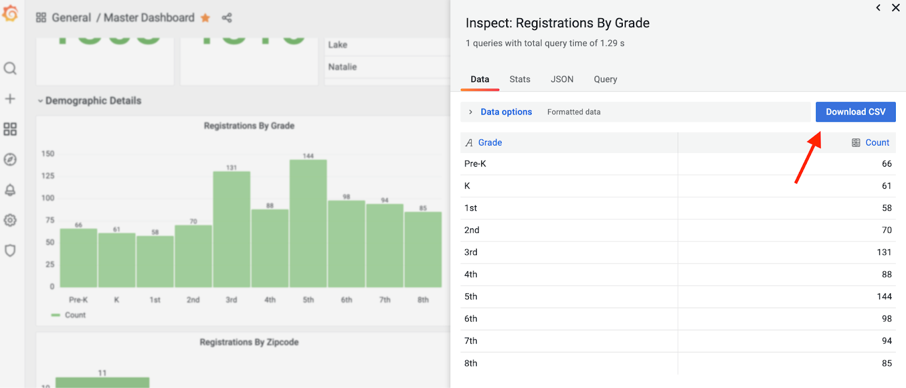Viewport: 906px width, 388px height.
Task: Star the Master Dashboard as favorite
Action: (x=206, y=18)
